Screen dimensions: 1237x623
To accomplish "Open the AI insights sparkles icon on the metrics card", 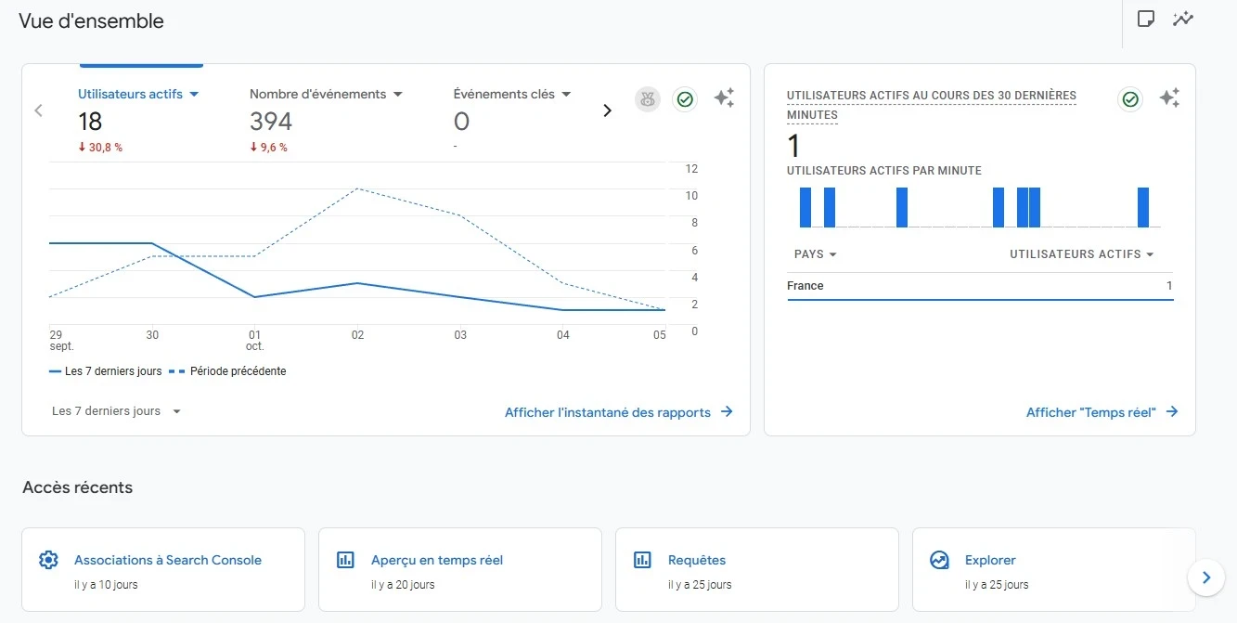I will click(x=724, y=97).
